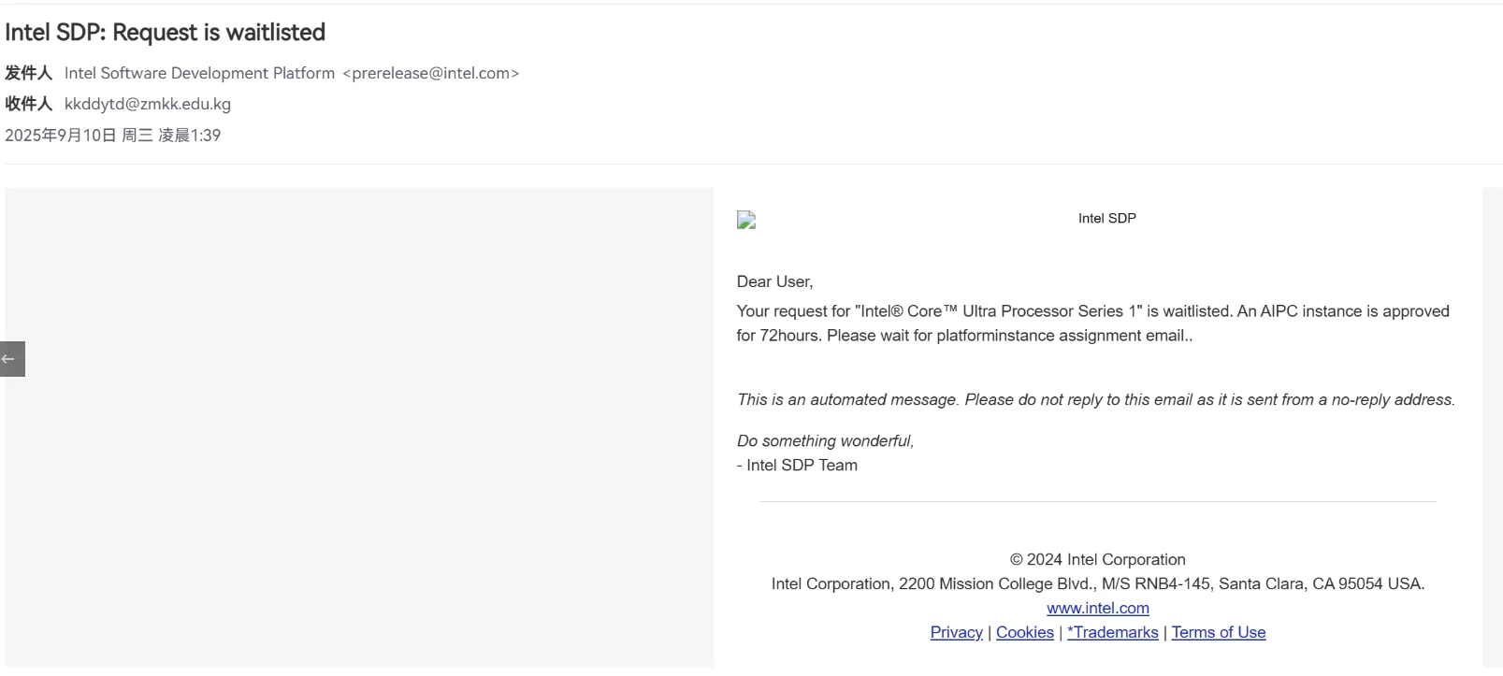Click the back arrow on left edge
This screenshot has height=676, width=1503.
[11, 359]
